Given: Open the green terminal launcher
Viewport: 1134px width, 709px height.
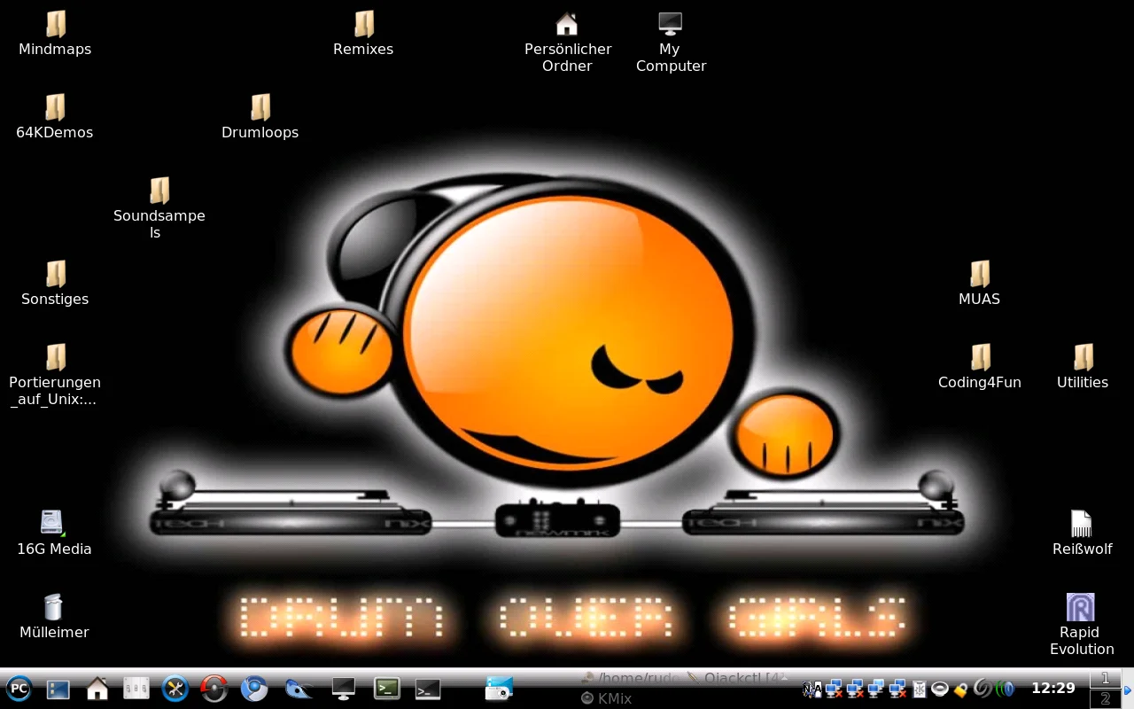Looking at the screenshot, I should [386, 688].
